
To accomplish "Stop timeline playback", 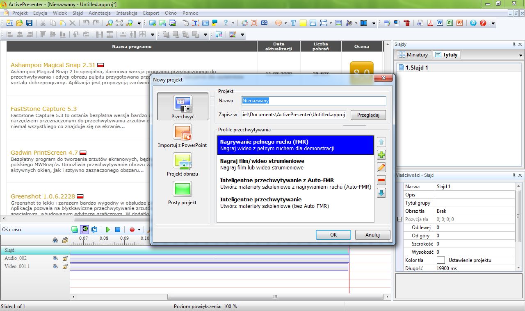I will tap(118, 230).
